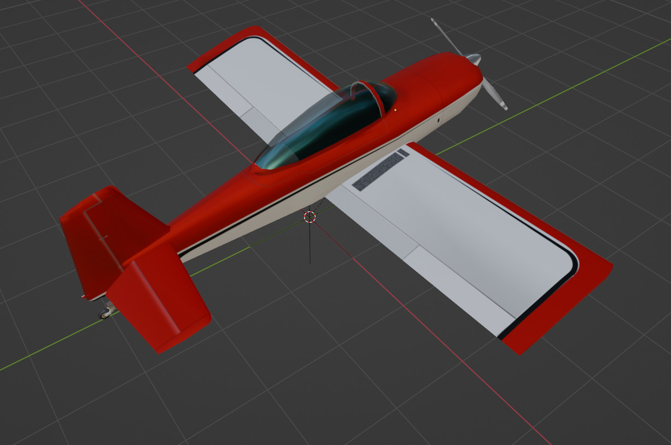Select the small tail wheel
Viewport: 671px width, 445px height.
pos(103,313)
